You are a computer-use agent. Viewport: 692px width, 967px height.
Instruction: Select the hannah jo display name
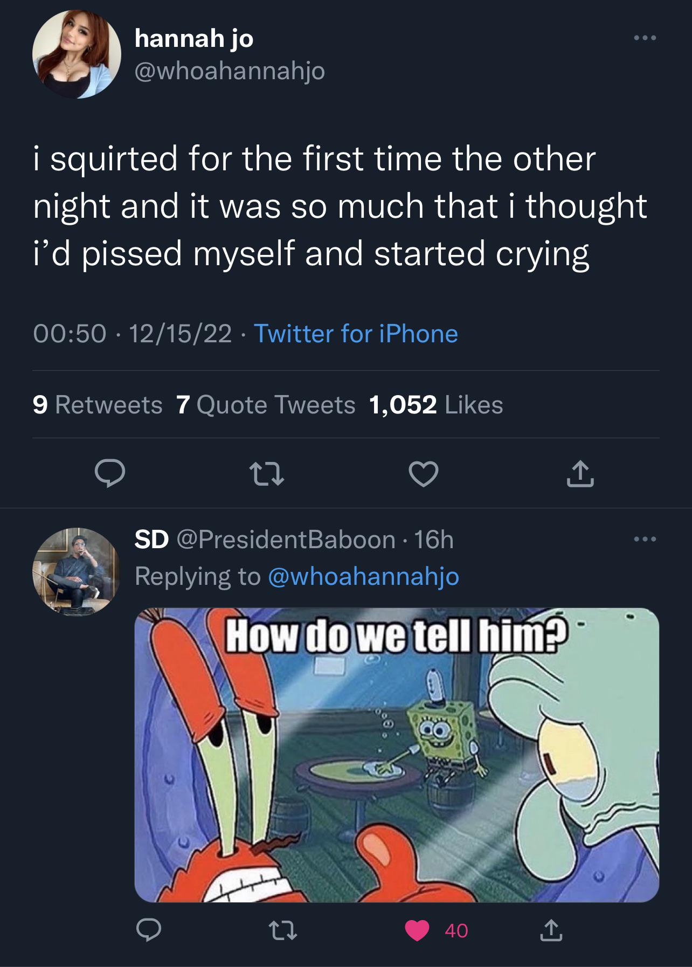(194, 38)
